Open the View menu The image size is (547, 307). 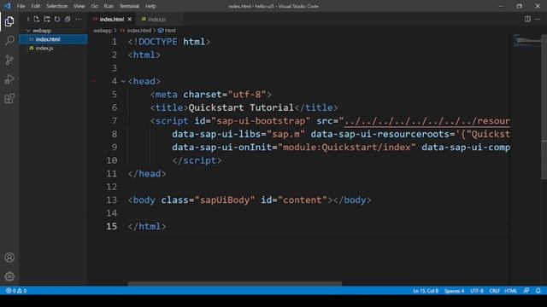pos(79,6)
